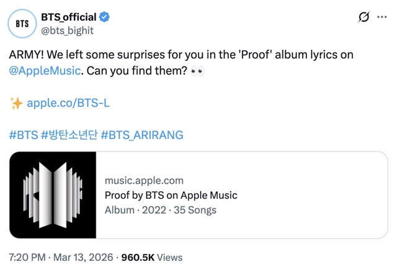This screenshot has width=397, height=272.
Task: Click the #BTS_ARIRANG hashtag
Action: (142, 135)
